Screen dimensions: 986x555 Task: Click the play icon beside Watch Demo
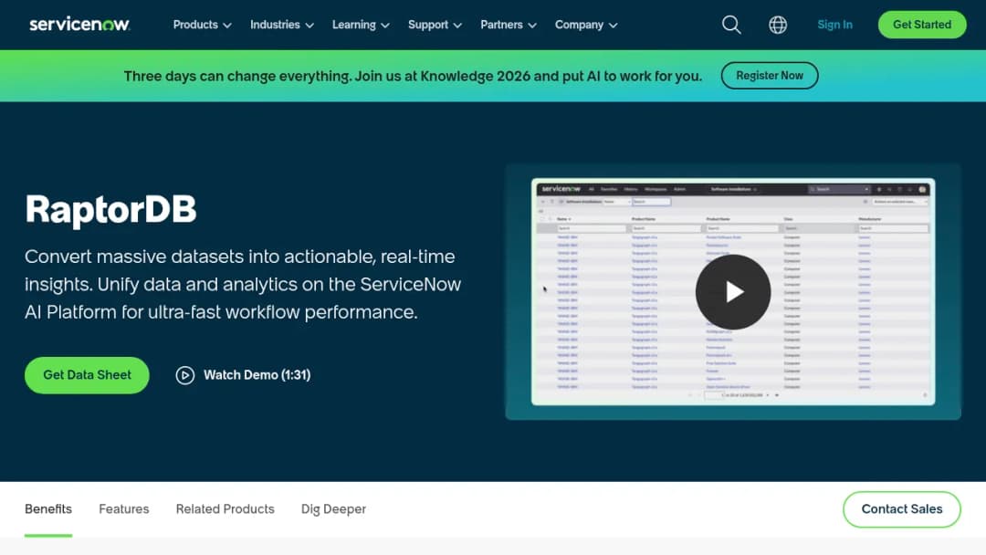184,375
